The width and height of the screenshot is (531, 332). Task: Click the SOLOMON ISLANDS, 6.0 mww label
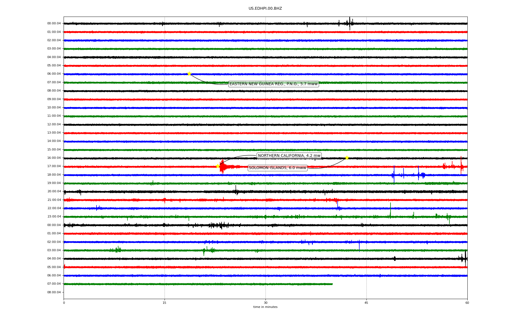coord(277,168)
